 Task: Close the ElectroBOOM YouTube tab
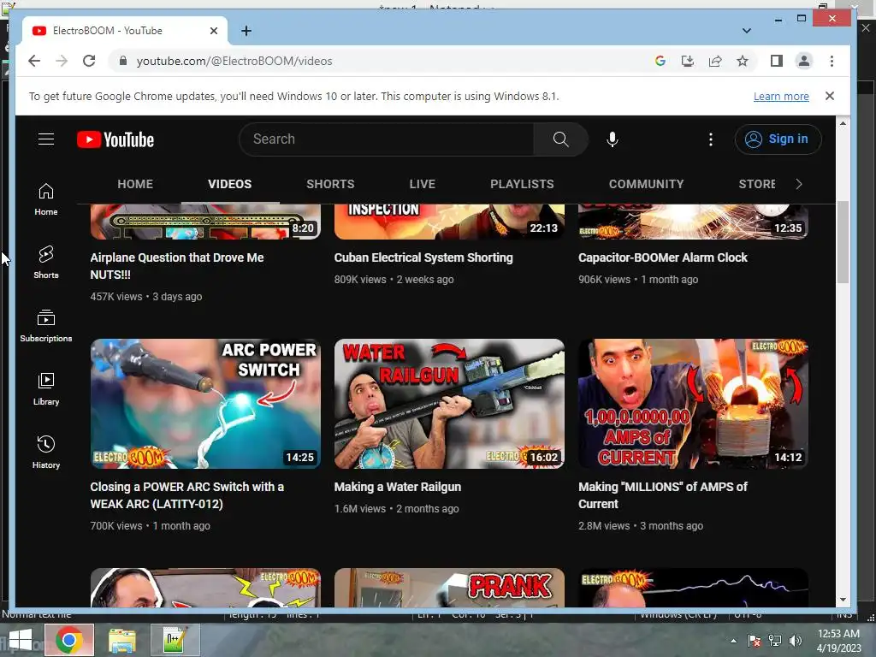click(x=213, y=31)
